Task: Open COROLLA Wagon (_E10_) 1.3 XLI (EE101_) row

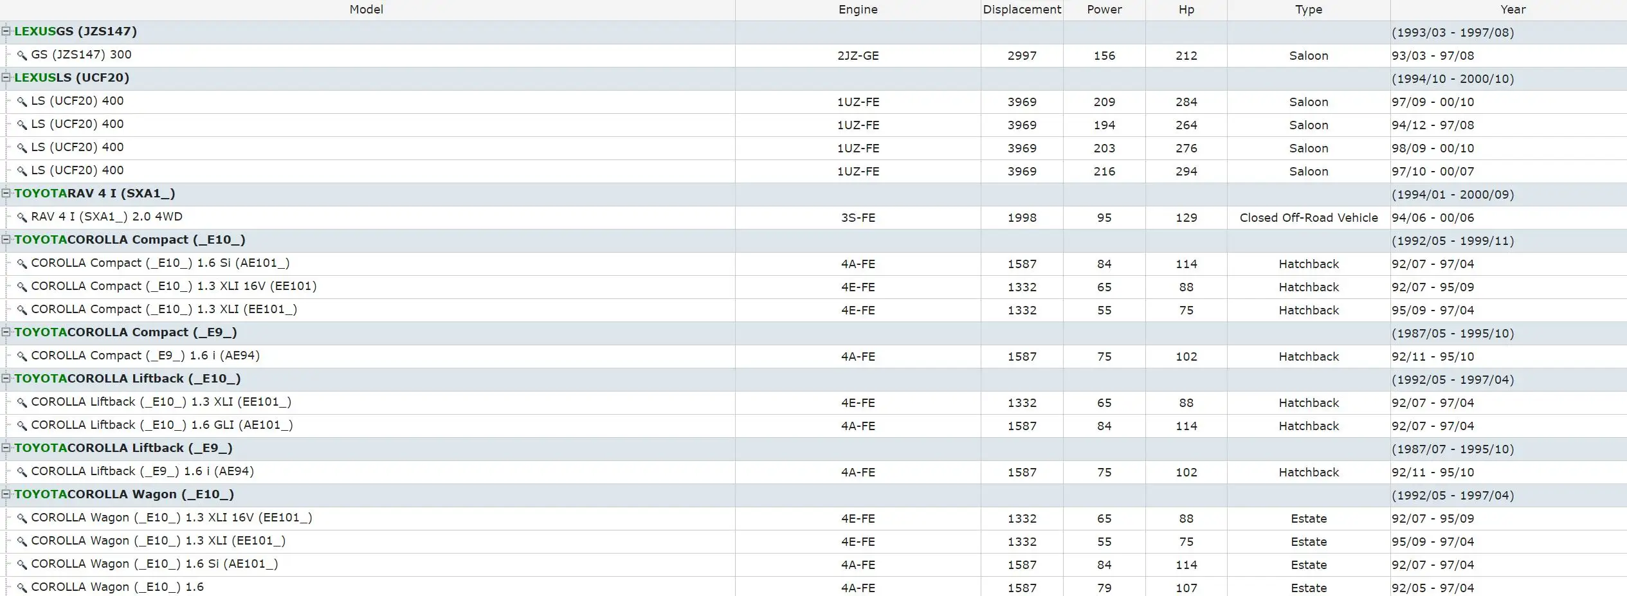Action: 813,541
